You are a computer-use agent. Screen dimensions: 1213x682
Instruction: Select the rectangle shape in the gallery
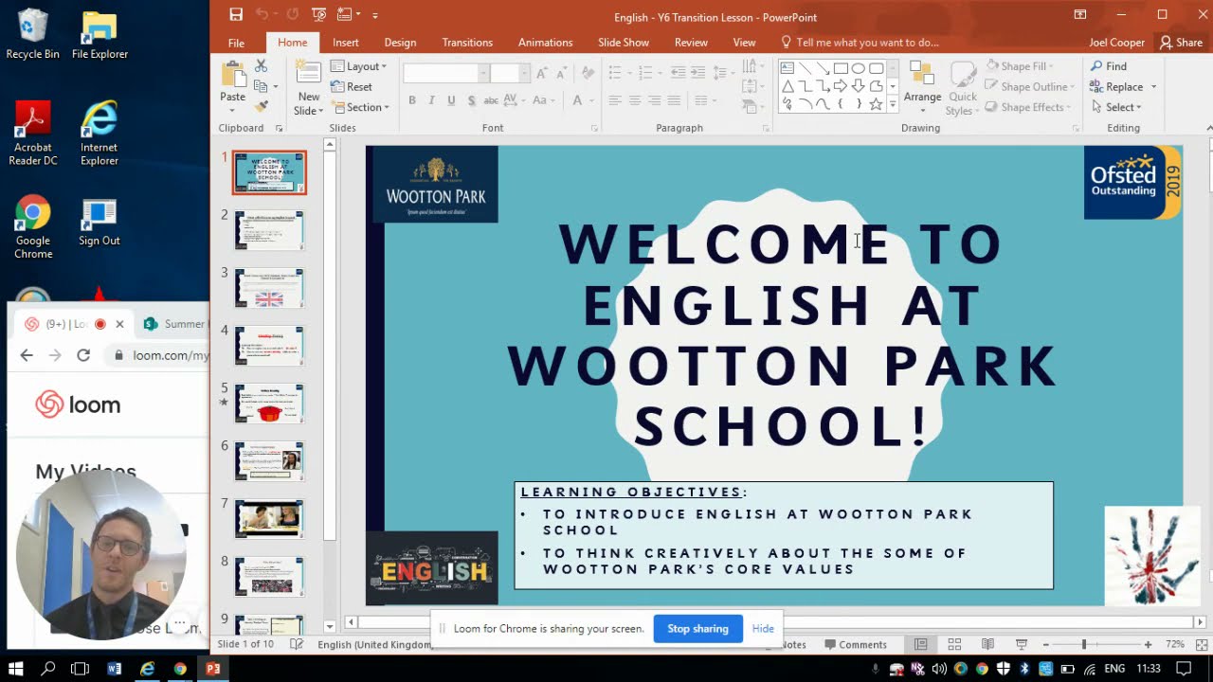[x=841, y=68]
